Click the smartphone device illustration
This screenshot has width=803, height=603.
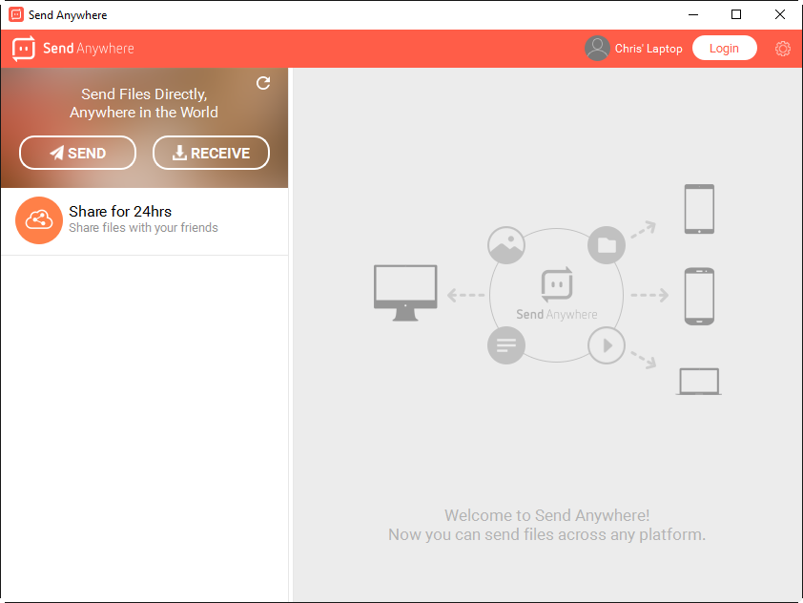coord(699,296)
